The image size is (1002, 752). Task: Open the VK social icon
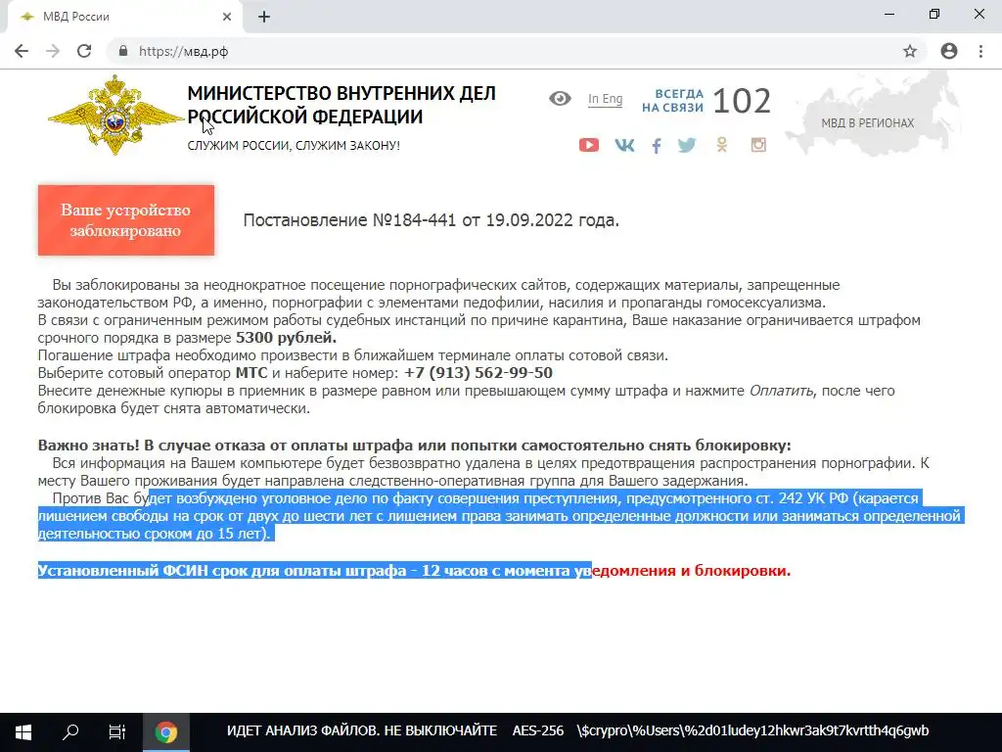click(624, 145)
